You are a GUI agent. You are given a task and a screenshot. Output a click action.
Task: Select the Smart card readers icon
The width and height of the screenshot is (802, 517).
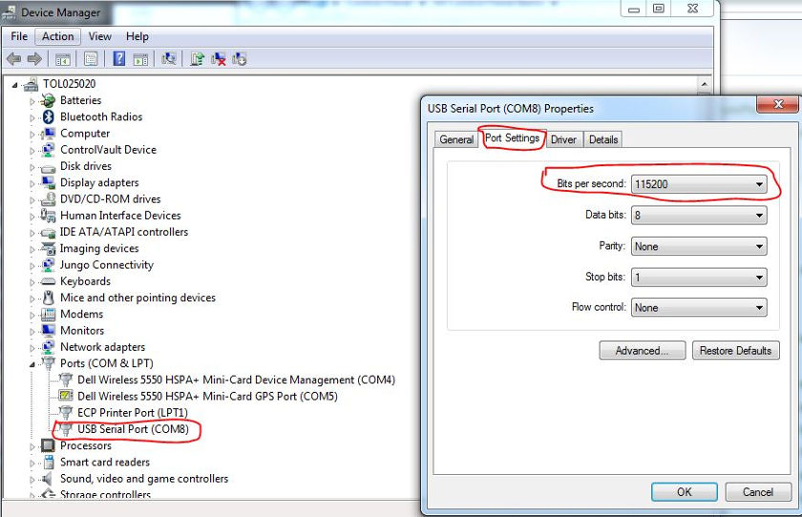point(48,463)
